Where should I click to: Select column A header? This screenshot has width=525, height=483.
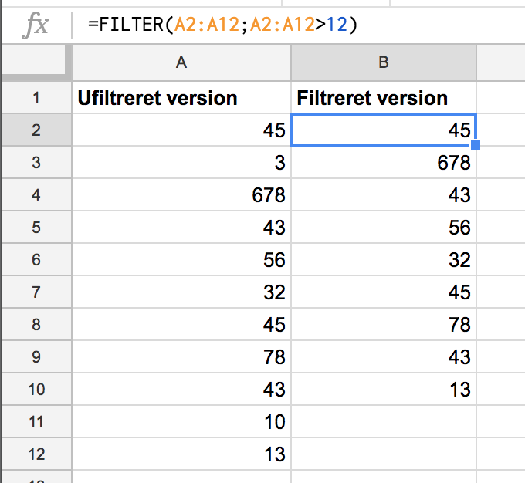pos(181,62)
